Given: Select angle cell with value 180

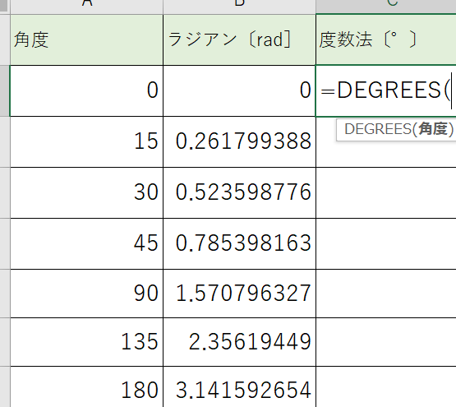Looking at the screenshot, I should [86, 387].
